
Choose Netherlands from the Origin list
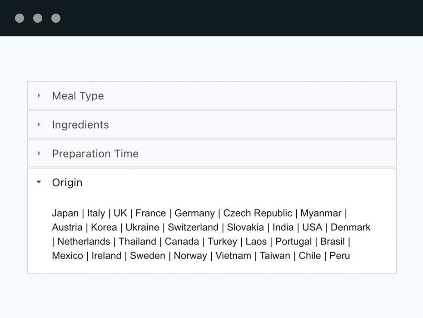(x=84, y=242)
